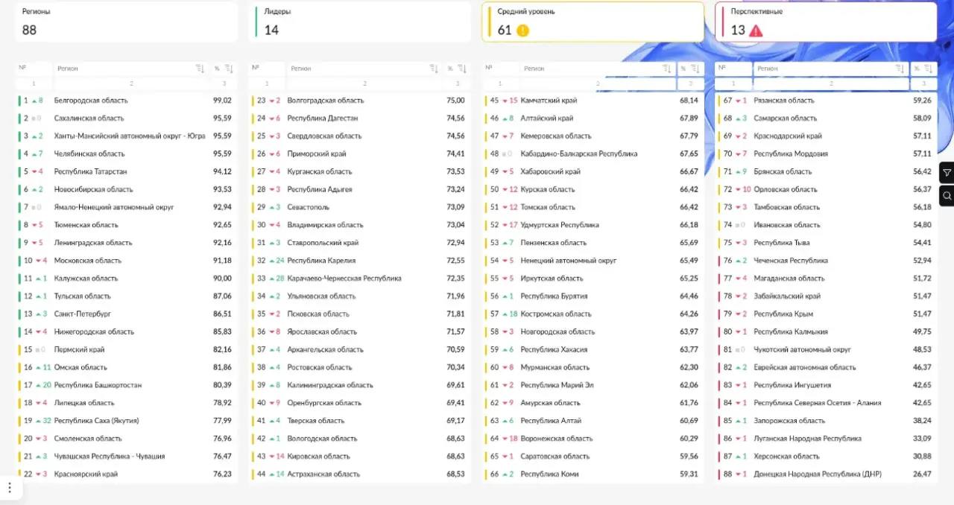Click the Республика Татарстан region entry
954x505 pixels.
(90, 171)
